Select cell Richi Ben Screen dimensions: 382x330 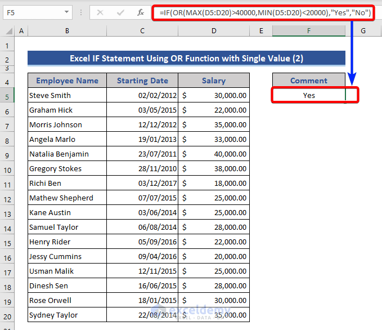[68, 183]
